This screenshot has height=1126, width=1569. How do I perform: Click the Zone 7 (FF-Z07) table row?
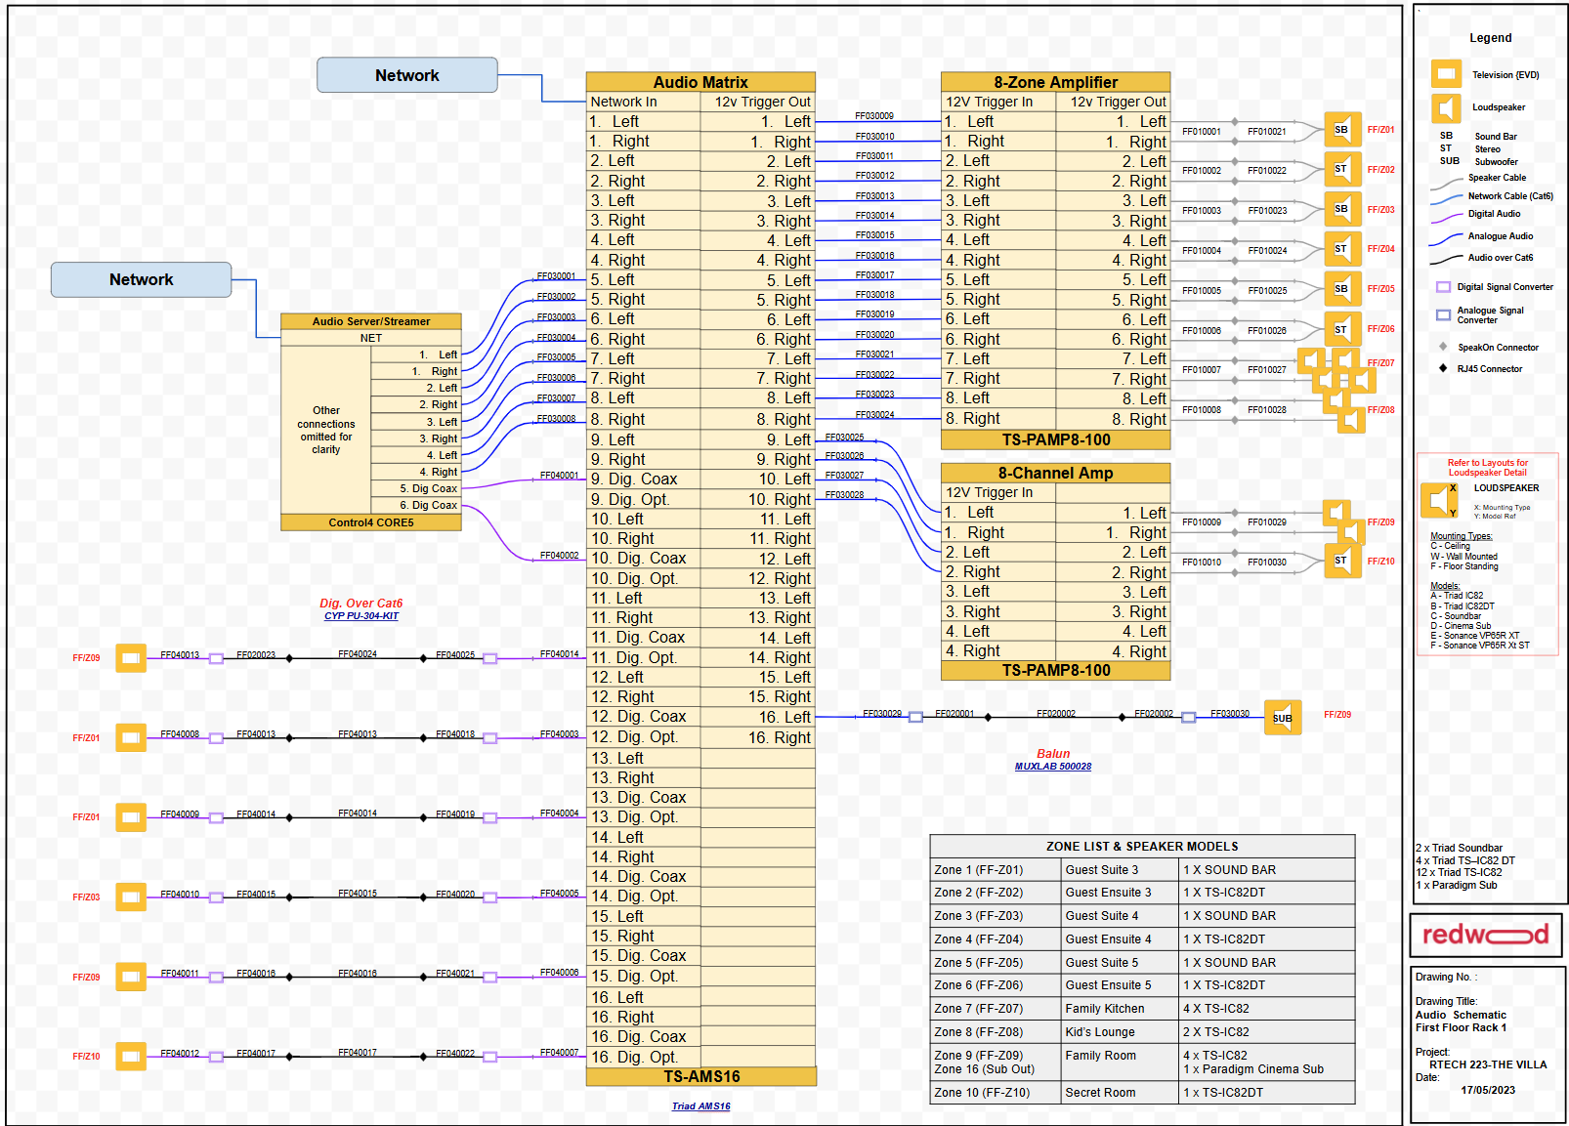(1141, 1009)
